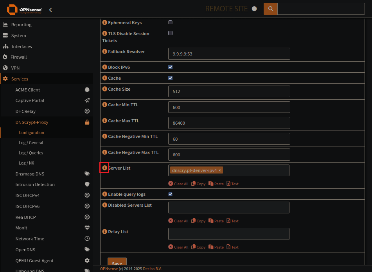The width and height of the screenshot is (372, 272).
Task: Click the Fallback Resolver input field
Action: click(229, 54)
